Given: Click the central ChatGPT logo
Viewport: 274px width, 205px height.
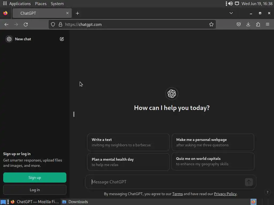Looking at the screenshot, I should [172, 94].
